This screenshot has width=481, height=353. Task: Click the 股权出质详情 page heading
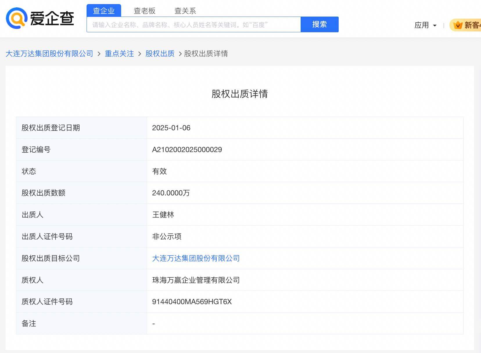tap(240, 94)
